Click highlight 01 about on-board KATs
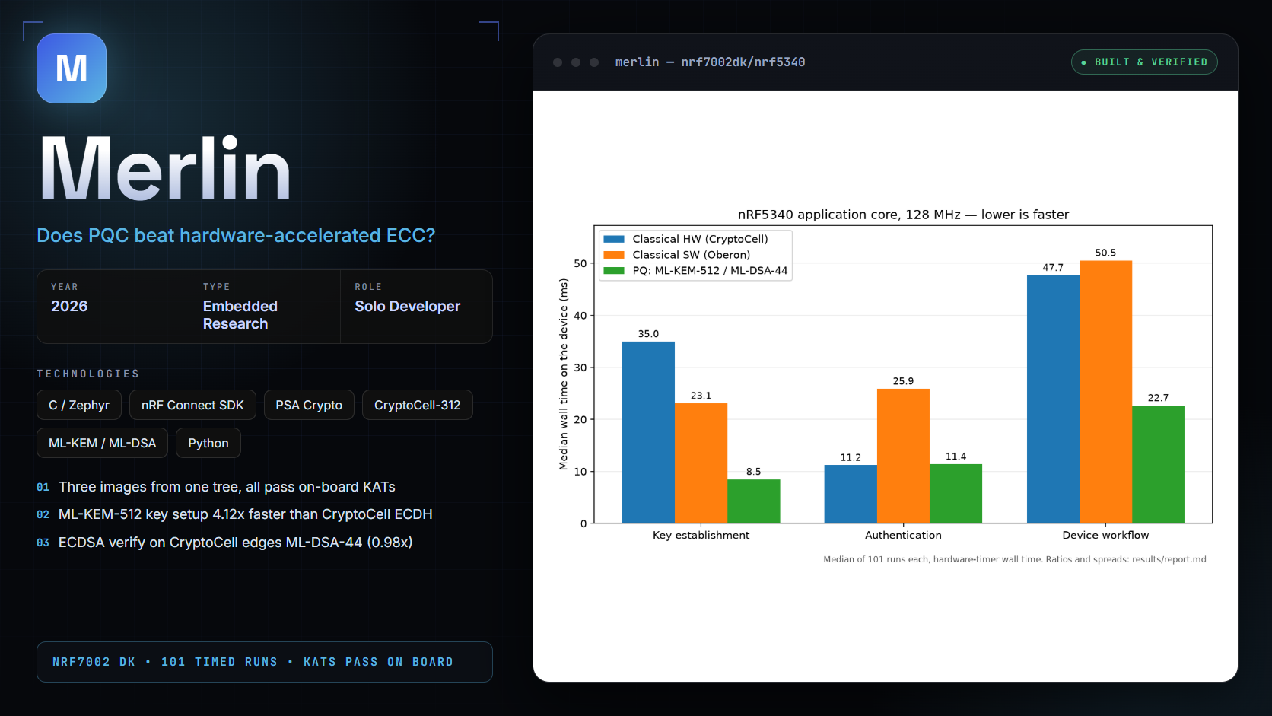Image resolution: width=1272 pixels, height=716 pixels. [216, 487]
